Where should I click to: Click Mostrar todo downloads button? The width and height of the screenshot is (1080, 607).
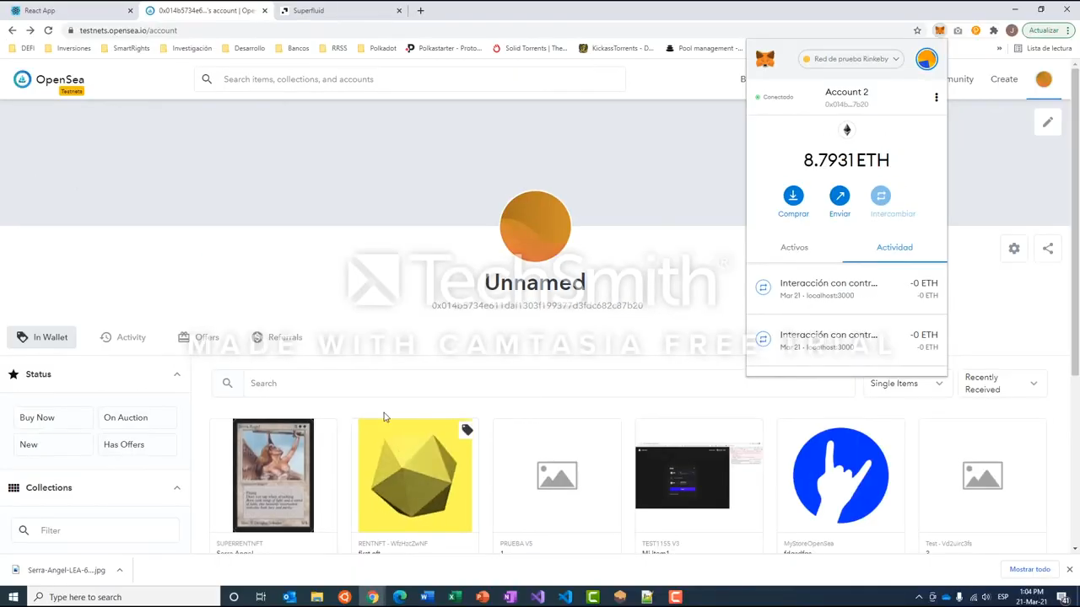[1029, 569]
